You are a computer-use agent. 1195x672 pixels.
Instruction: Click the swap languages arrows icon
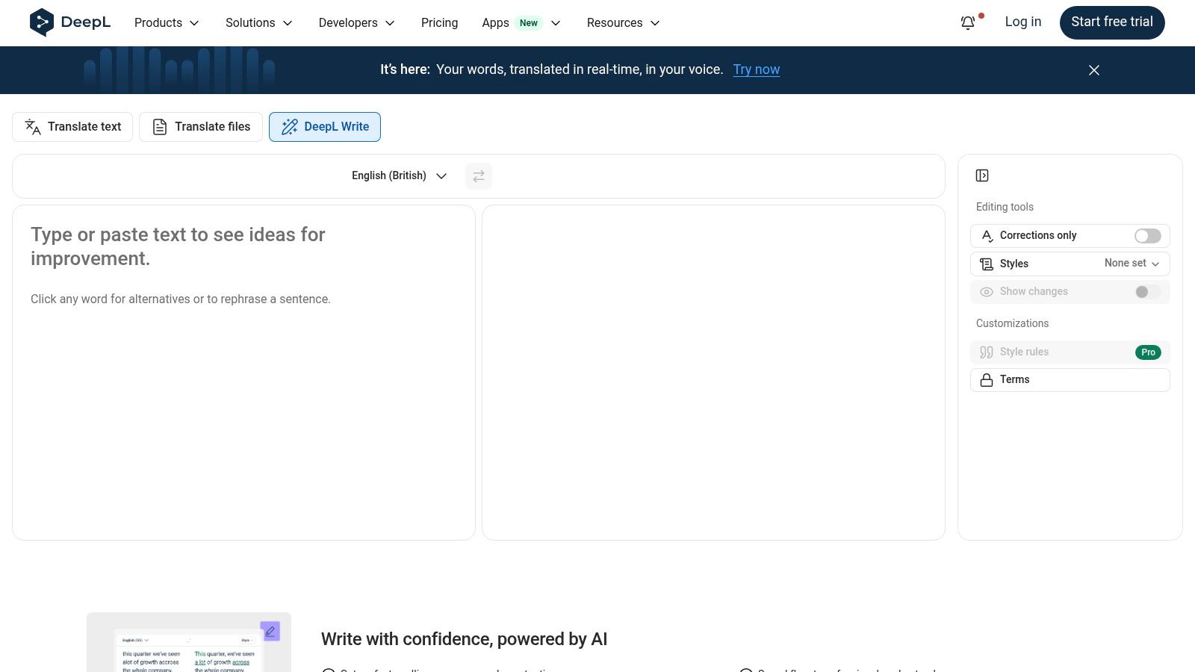click(479, 176)
